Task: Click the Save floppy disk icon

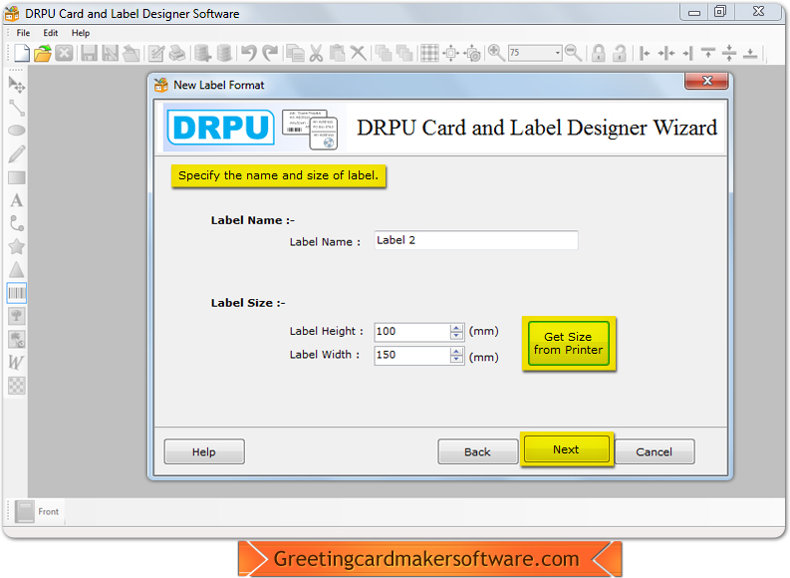Action: coord(90,53)
